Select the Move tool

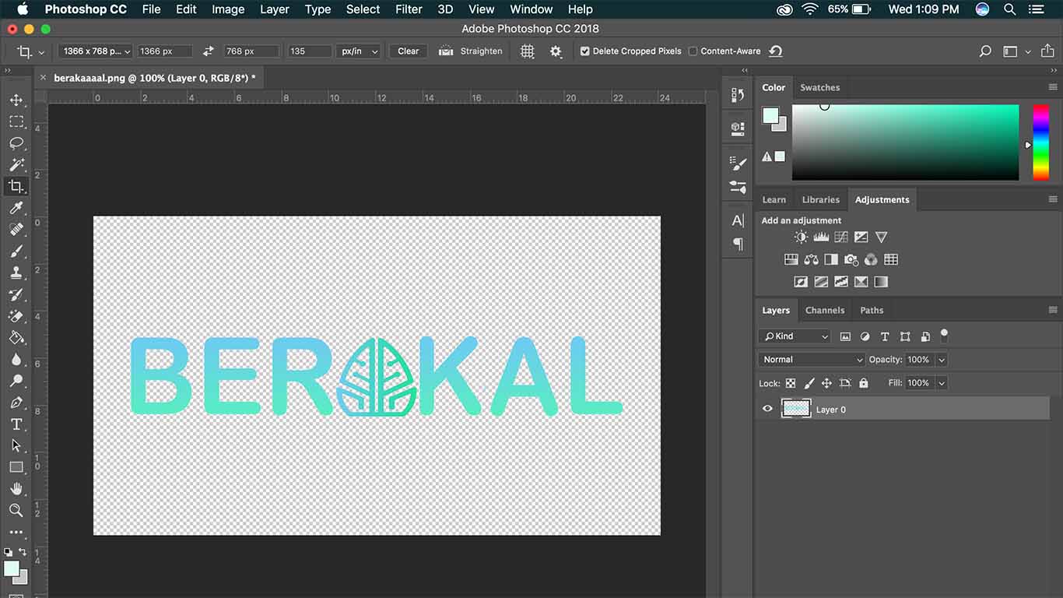pyautogui.click(x=16, y=100)
